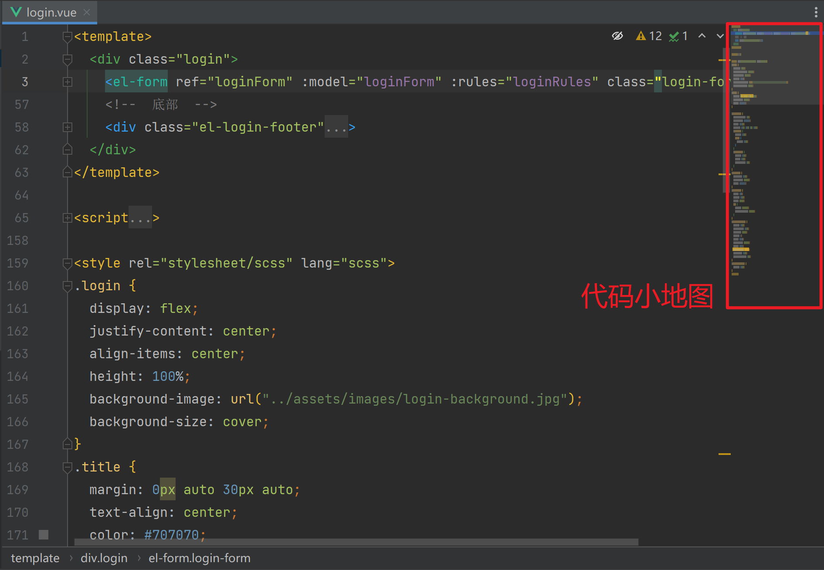
Task: Click the Vue file icon on login.vue tab
Action: tap(16, 12)
